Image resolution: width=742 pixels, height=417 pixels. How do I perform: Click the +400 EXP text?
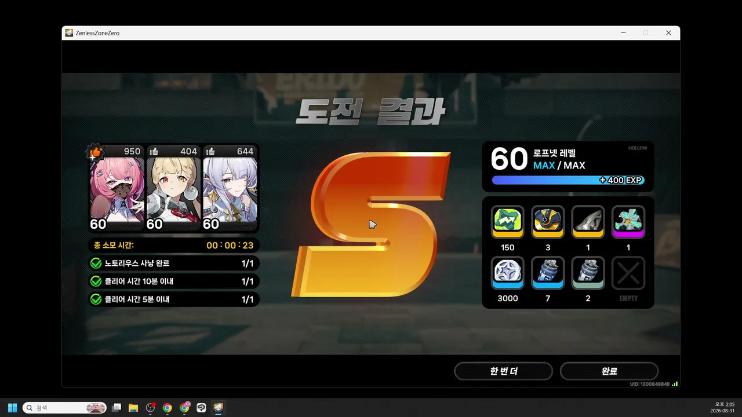tap(621, 180)
